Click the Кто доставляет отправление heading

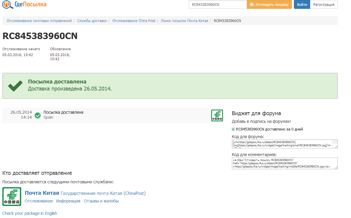pos(37,173)
